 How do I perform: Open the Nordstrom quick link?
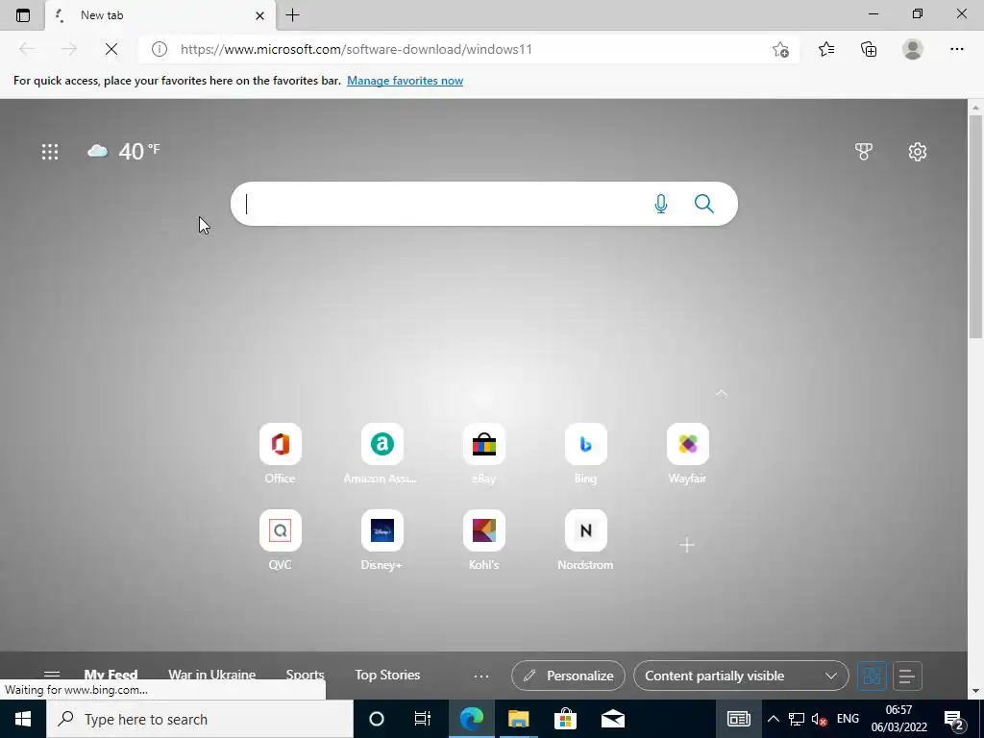pos(585,540)
